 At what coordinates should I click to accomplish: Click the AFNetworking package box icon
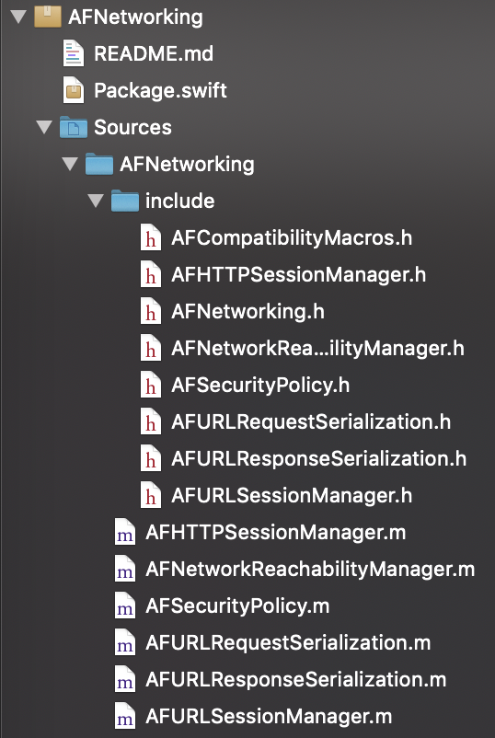(x=48, y=17)
